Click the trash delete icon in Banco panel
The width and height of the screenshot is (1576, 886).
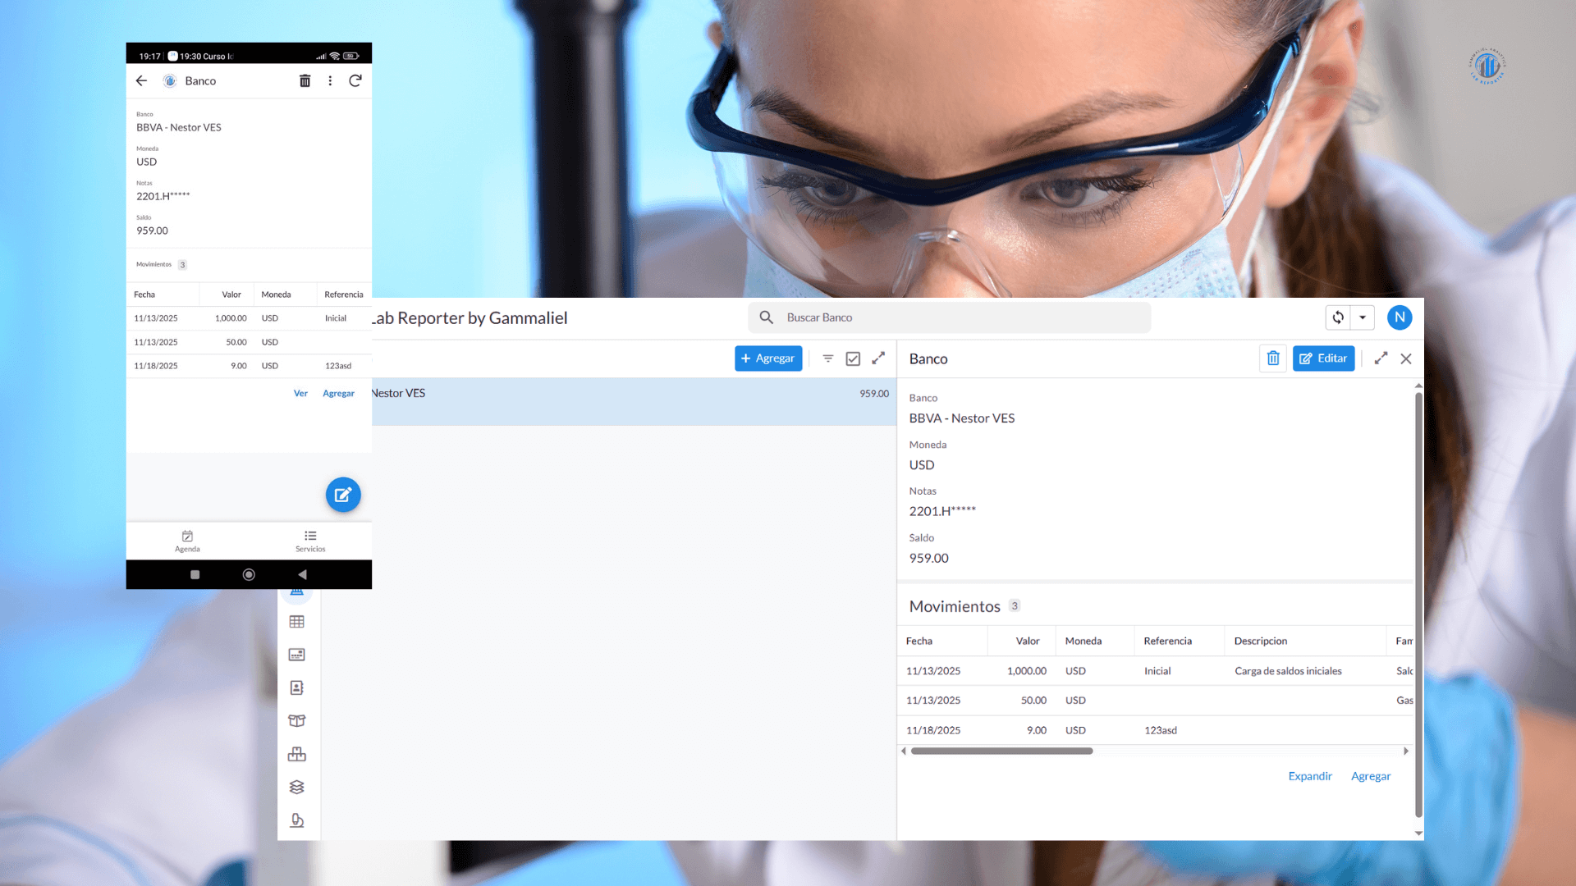point(1273,359)
